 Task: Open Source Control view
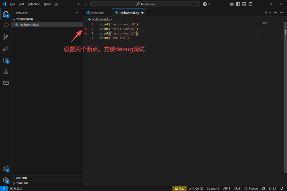point(6,37)
